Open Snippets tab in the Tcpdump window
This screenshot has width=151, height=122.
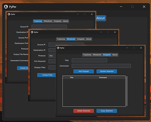coord(57,21)
